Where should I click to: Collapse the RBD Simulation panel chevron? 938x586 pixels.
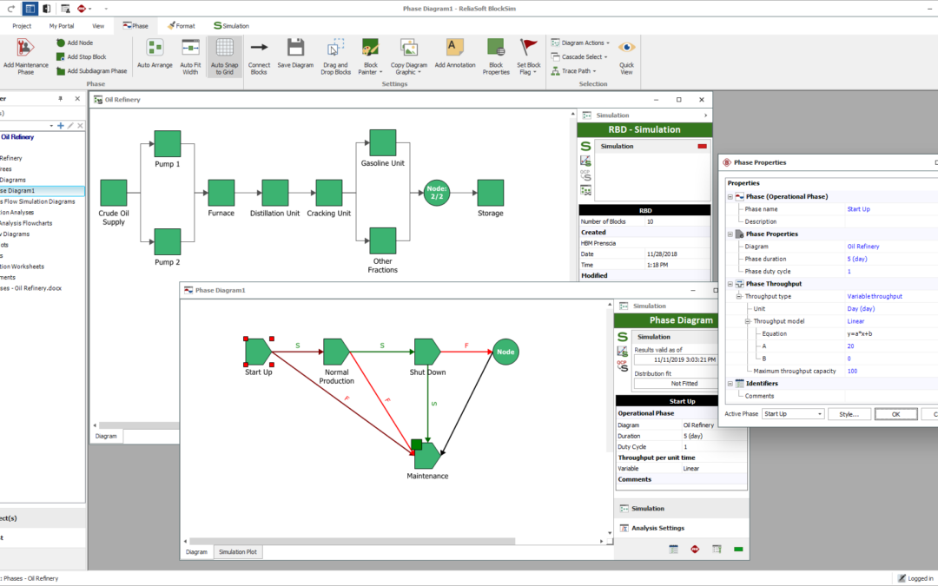point(705,115)
